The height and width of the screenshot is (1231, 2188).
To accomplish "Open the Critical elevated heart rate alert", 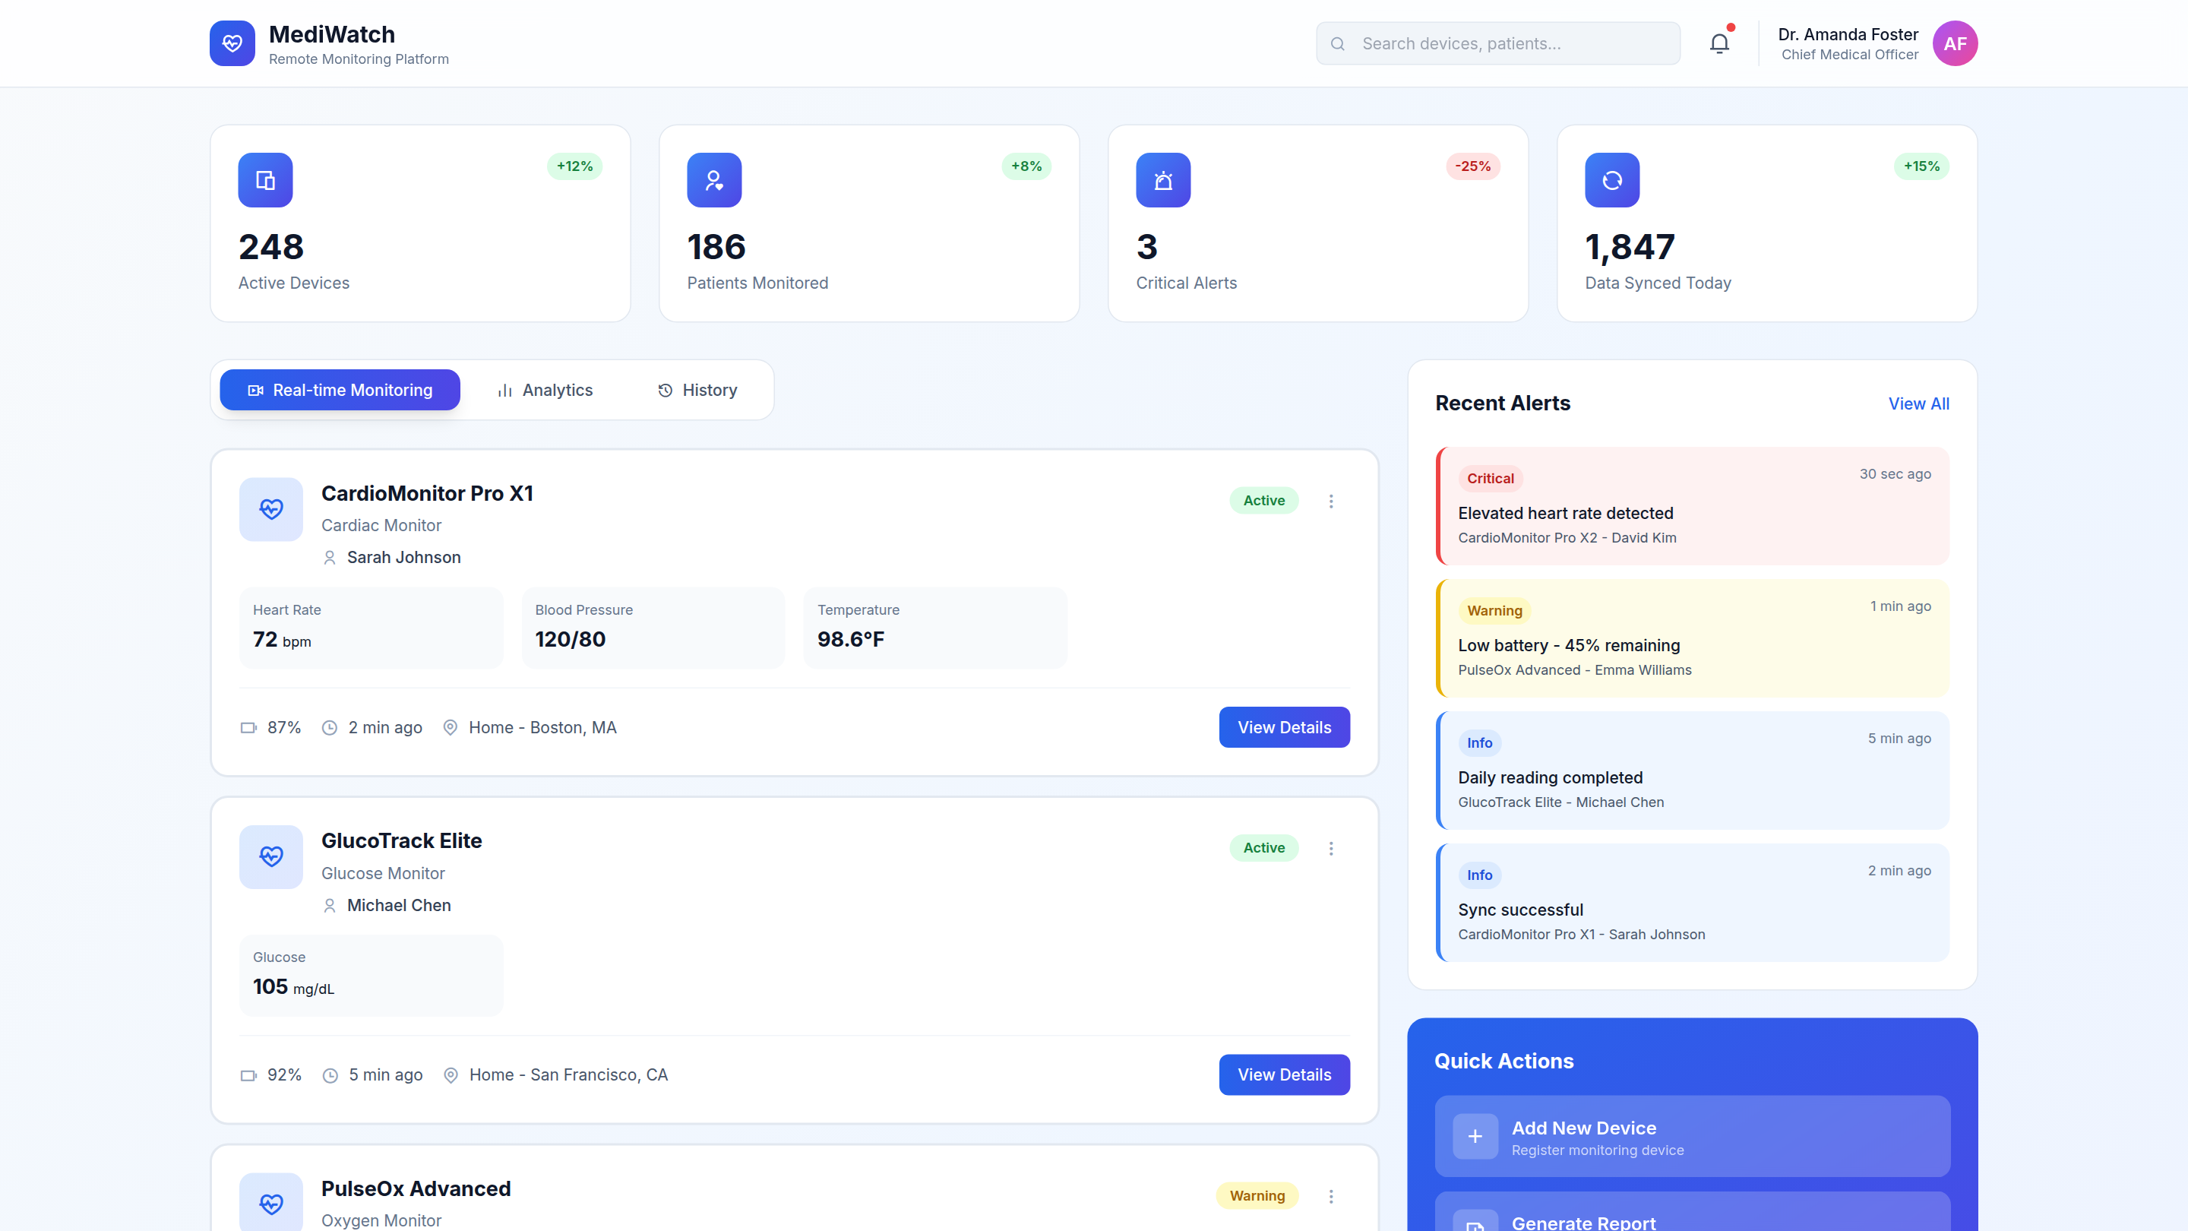I will (x=1692, y=506).
